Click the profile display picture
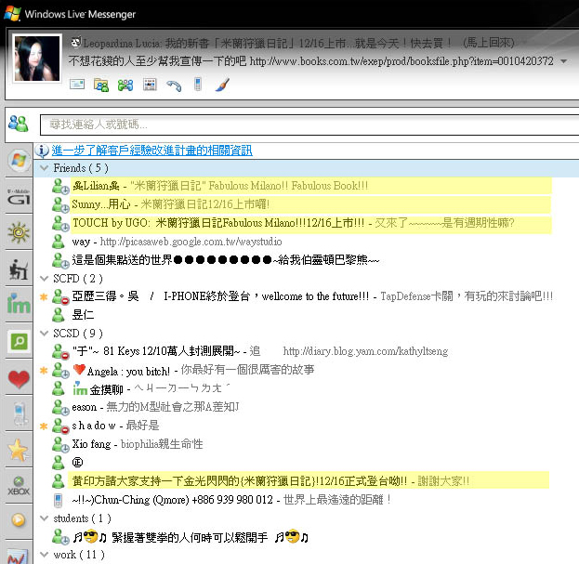Screen dimensions: 579x564 36,59
